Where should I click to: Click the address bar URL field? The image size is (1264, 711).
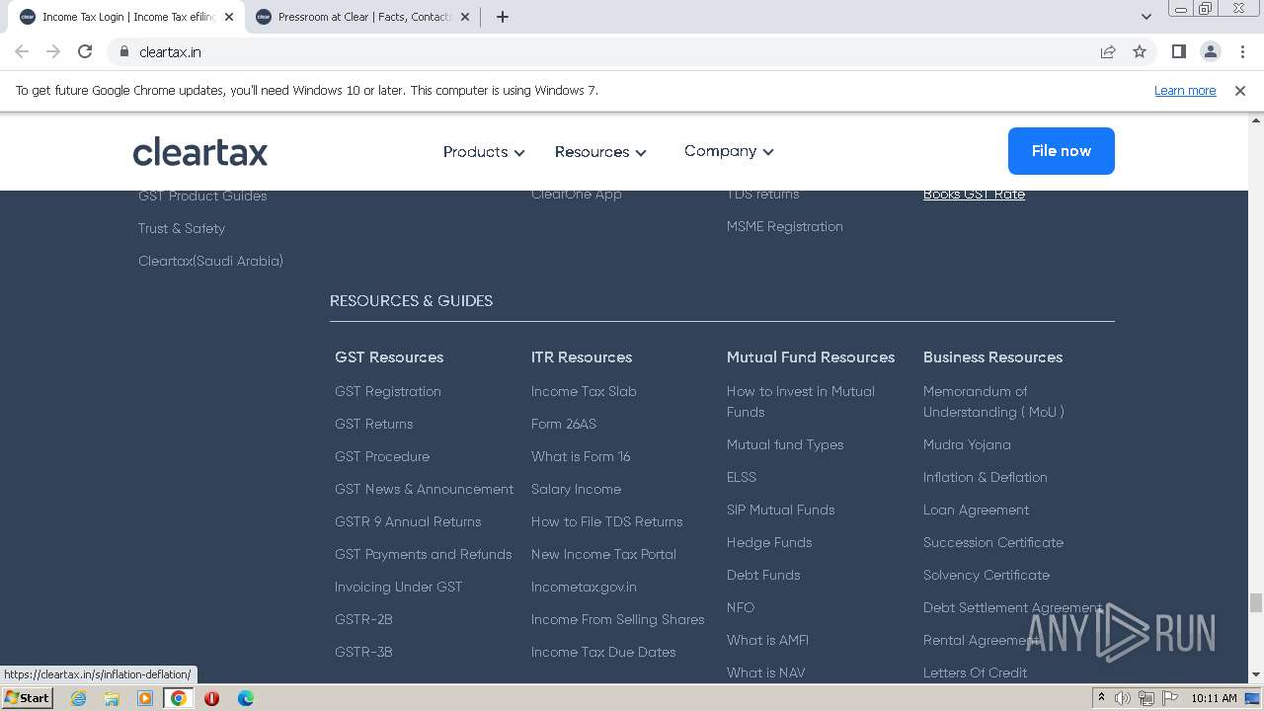pos(612,51)
